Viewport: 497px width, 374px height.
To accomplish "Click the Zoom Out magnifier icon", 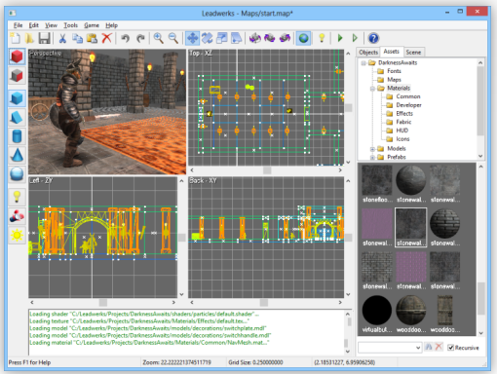I will pyautogui.click(x=173, y=38).
